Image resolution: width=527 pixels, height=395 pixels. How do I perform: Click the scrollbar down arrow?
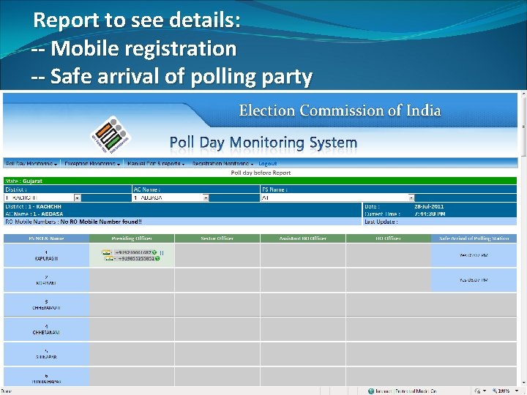click(x=523, y=383)
